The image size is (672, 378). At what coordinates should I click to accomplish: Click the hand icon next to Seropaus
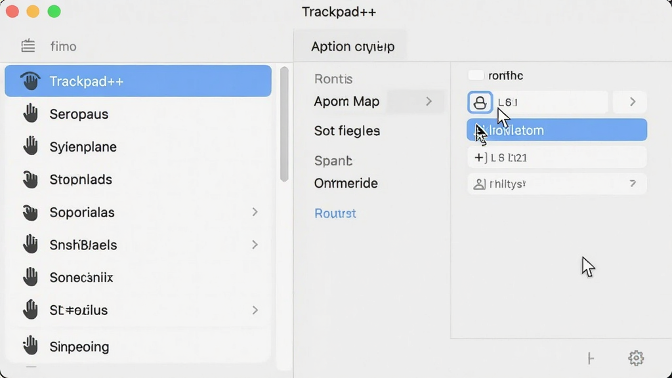tap(30, 114)
